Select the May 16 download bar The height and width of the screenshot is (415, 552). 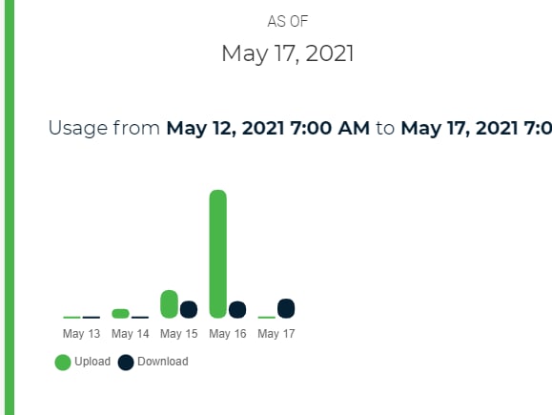[x=237, y=310]
